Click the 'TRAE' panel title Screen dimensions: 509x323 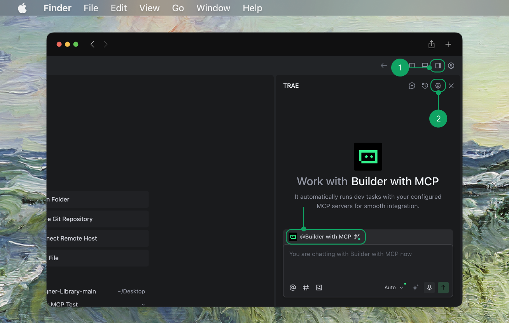291,86
